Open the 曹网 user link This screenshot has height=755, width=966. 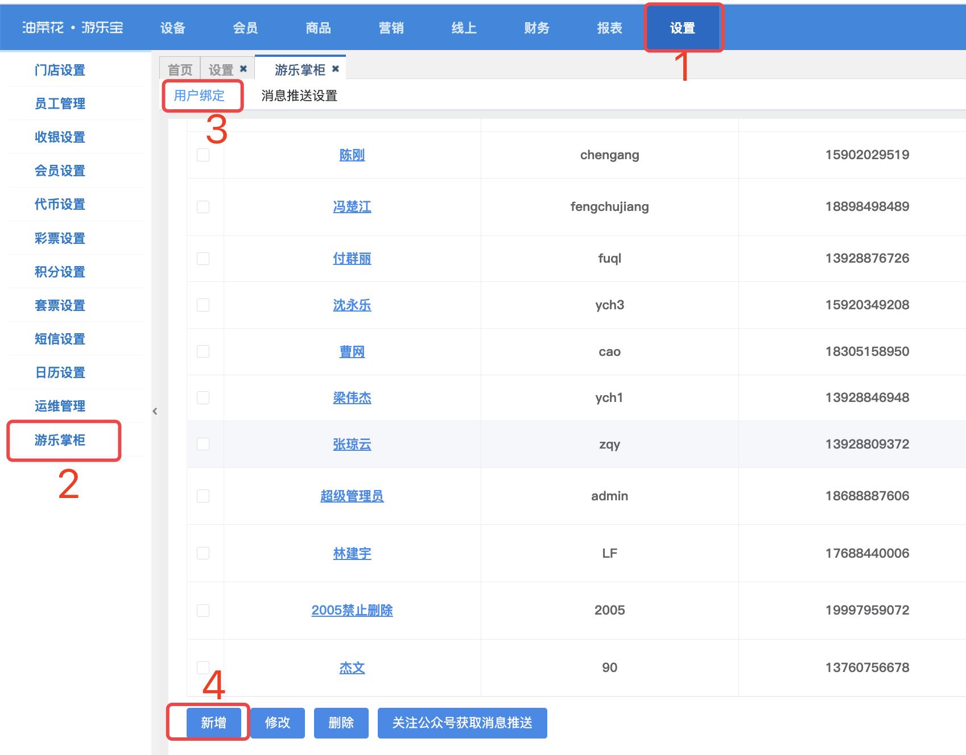point(352,352)
